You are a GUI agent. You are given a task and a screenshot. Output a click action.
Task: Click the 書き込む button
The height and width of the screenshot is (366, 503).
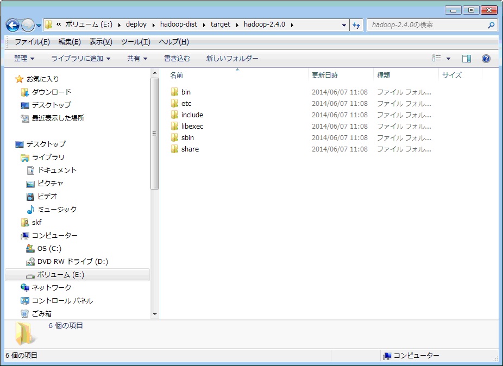coord(177,59)
